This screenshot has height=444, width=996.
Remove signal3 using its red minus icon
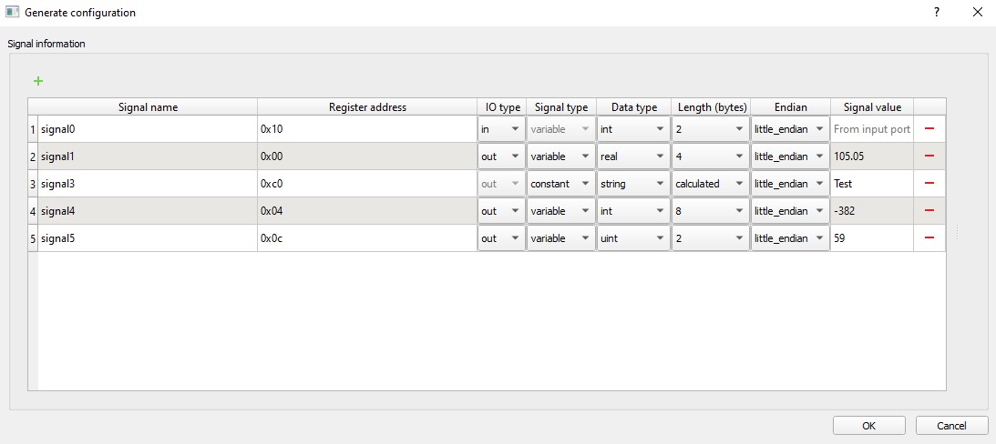pos(929,184)
